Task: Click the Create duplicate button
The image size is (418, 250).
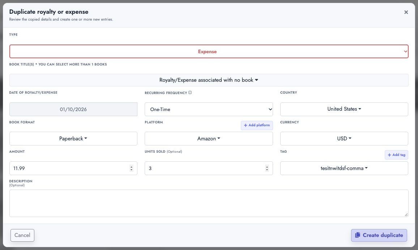Action: 379,235
